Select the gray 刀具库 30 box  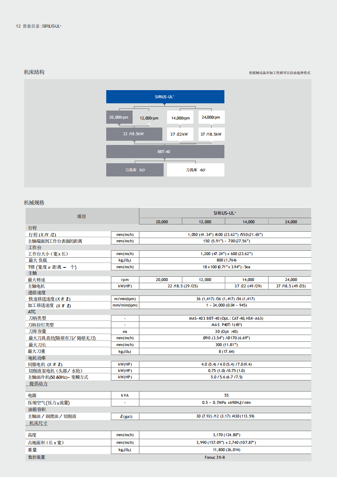pyautogui.click(x=135, y=170)
